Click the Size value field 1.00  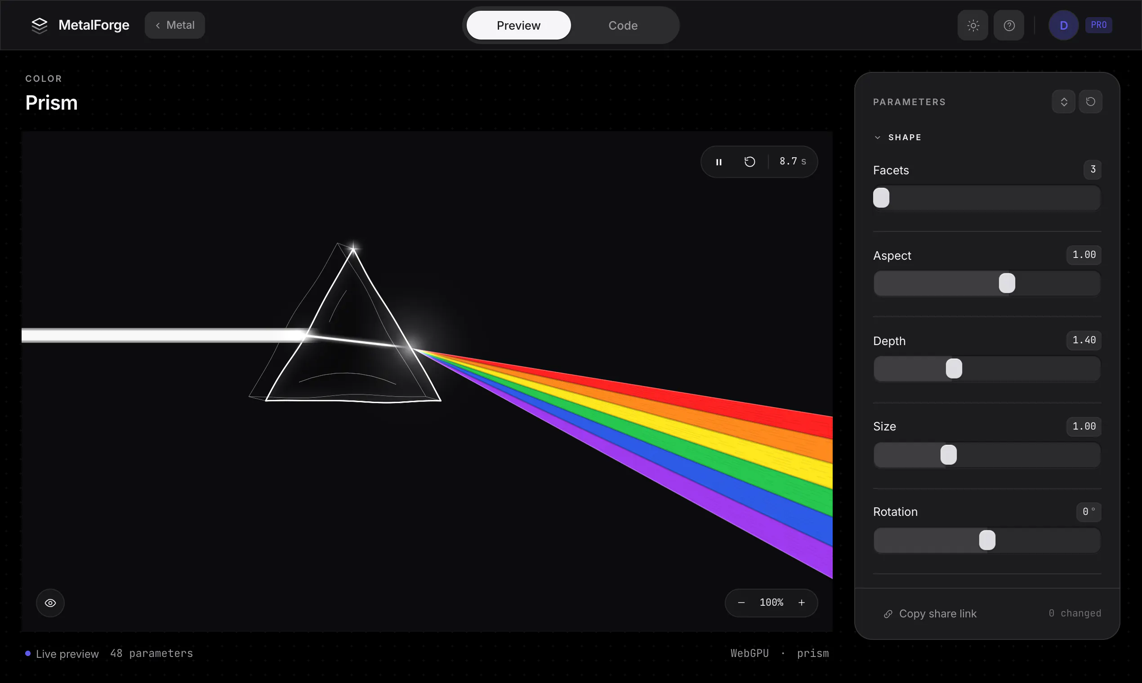(1084, 426)
